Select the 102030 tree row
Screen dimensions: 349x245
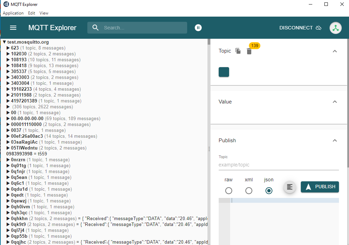pyautogui.click(x=43, y=54)
